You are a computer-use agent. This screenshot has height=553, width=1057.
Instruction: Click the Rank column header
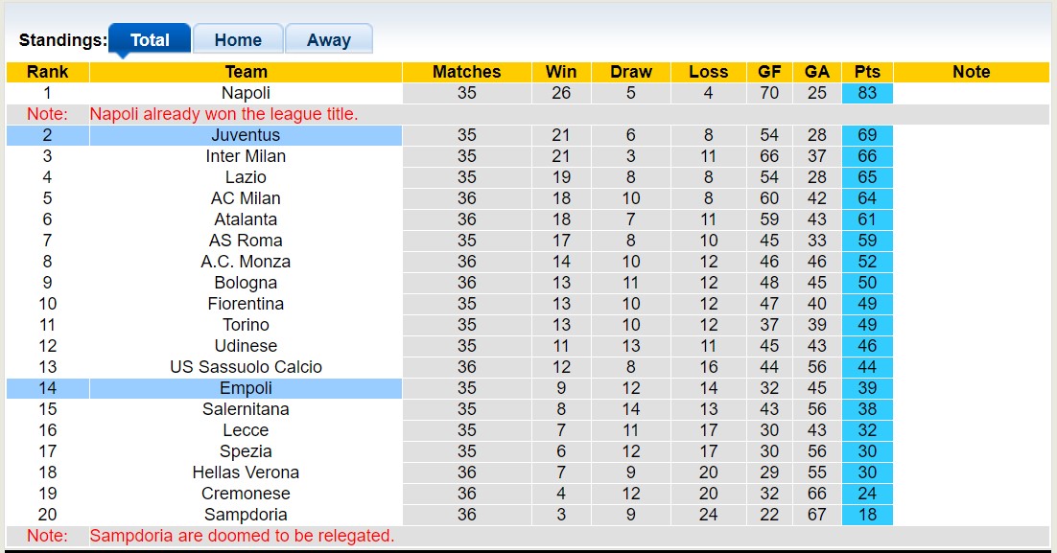[x=47, y=72]
